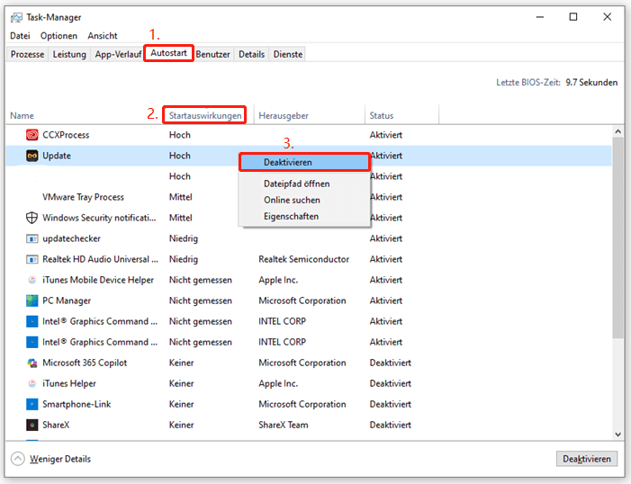Sort by the Herausgeber column header
Viewport: 631px width, 484px height.
coord(284,116)
